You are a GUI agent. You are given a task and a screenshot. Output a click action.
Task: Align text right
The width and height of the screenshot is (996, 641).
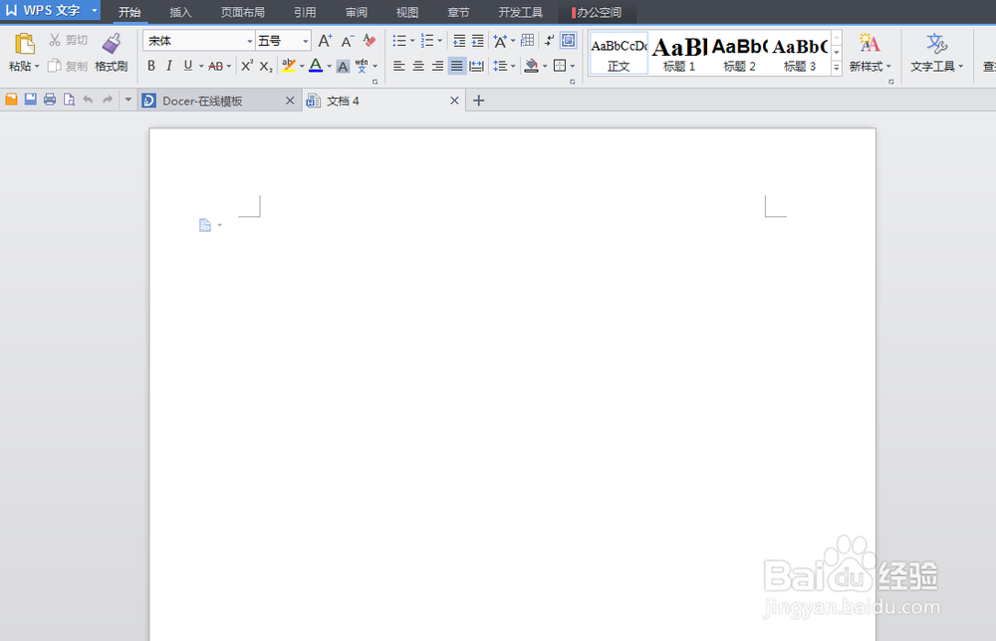click(x=437, y=66)
